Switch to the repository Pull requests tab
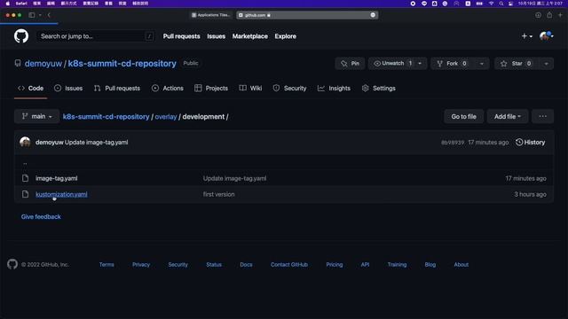This screenshot has width=568, height=319. pos(117,89)
